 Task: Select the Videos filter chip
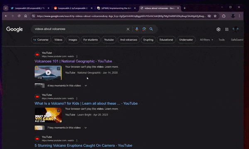58,40
